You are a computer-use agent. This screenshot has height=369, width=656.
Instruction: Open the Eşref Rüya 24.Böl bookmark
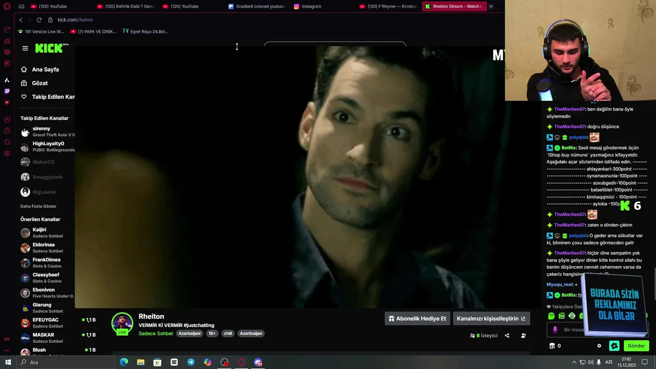pos(146,32)
